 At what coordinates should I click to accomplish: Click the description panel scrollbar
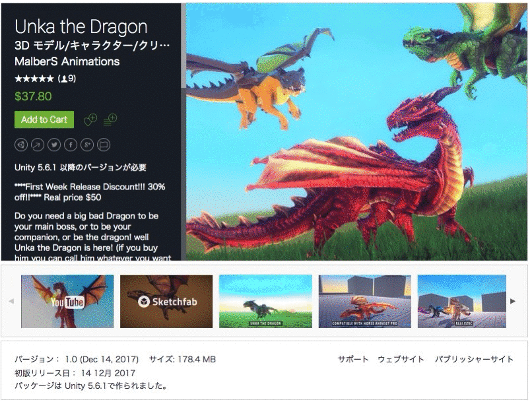point(183,46)
